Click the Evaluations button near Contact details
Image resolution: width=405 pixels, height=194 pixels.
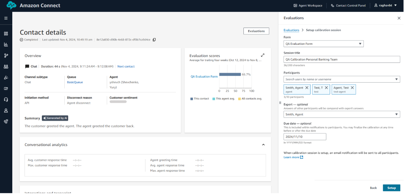click(x=256, y=31)
